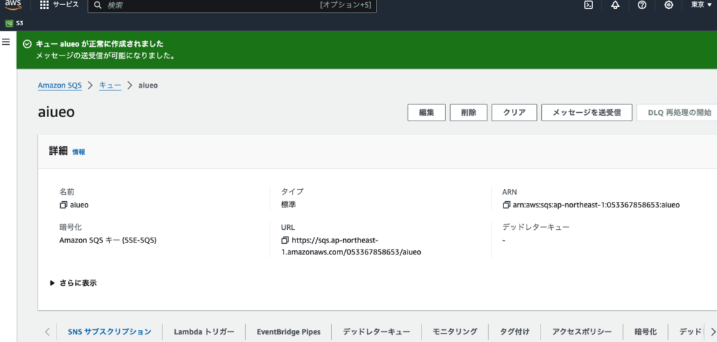Image resolution: width=717 pixels, height=342 pixels.
Task: Open the settings gear icon
Action: [x=669, y=5]
